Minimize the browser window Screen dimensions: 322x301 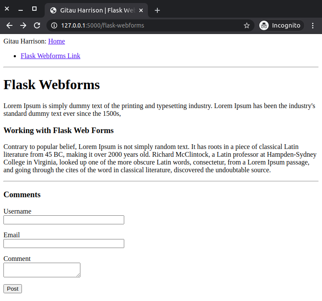21,9
